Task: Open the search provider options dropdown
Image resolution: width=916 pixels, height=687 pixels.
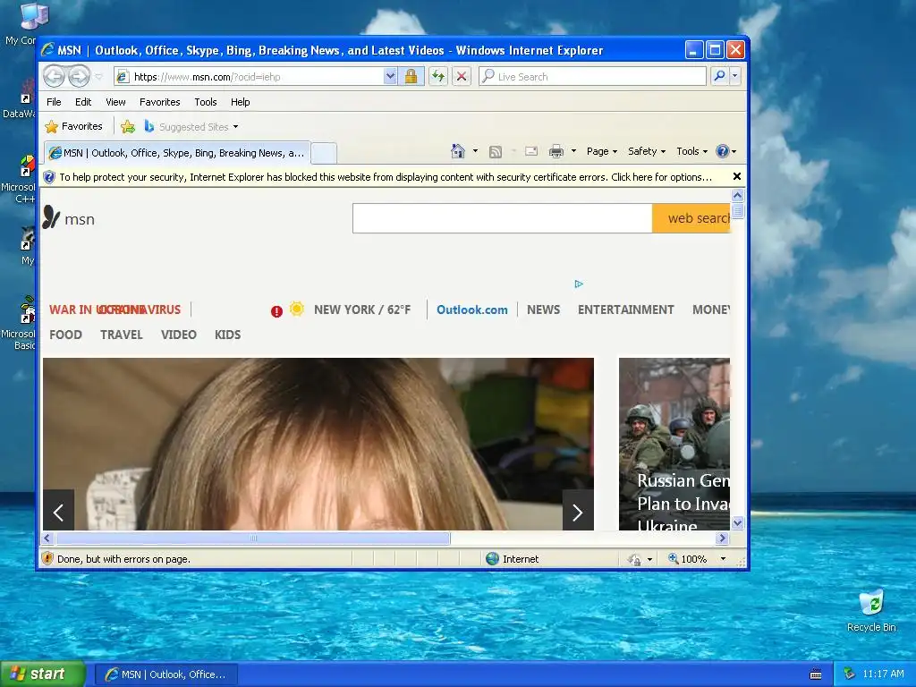Action: (x=735, y=77)
